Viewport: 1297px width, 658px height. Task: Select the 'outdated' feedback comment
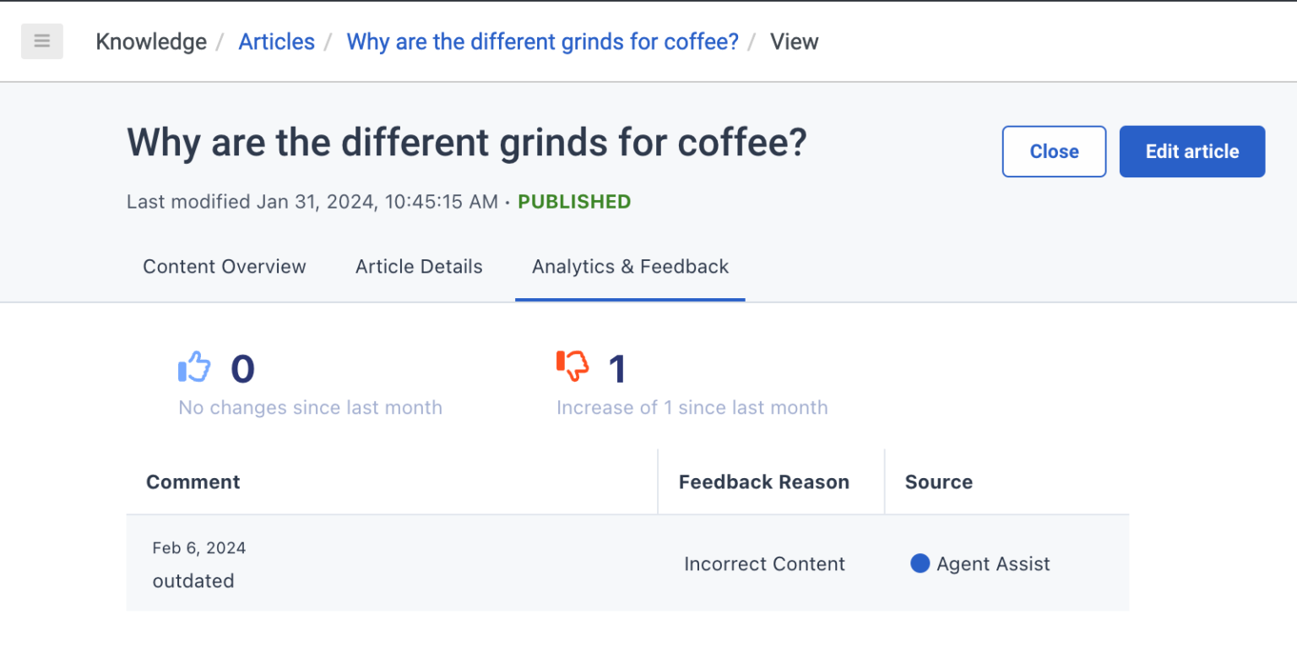pos(193,581)
